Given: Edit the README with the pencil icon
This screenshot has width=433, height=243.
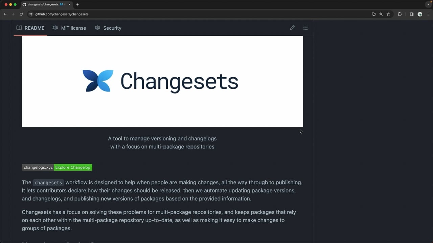Looking at the screenshot, I should point(292,28).
